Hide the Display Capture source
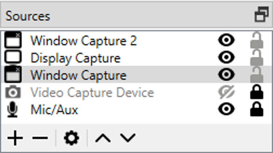Screen dimensions: 273x153 tap(226, 57)
